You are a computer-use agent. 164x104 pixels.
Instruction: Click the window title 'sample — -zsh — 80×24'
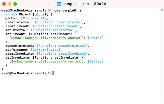click(x=84, y=4)
